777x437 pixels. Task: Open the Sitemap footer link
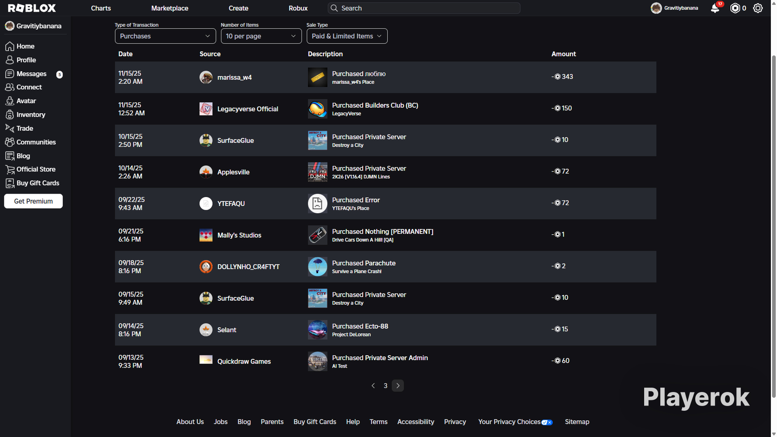click(577, 422)
